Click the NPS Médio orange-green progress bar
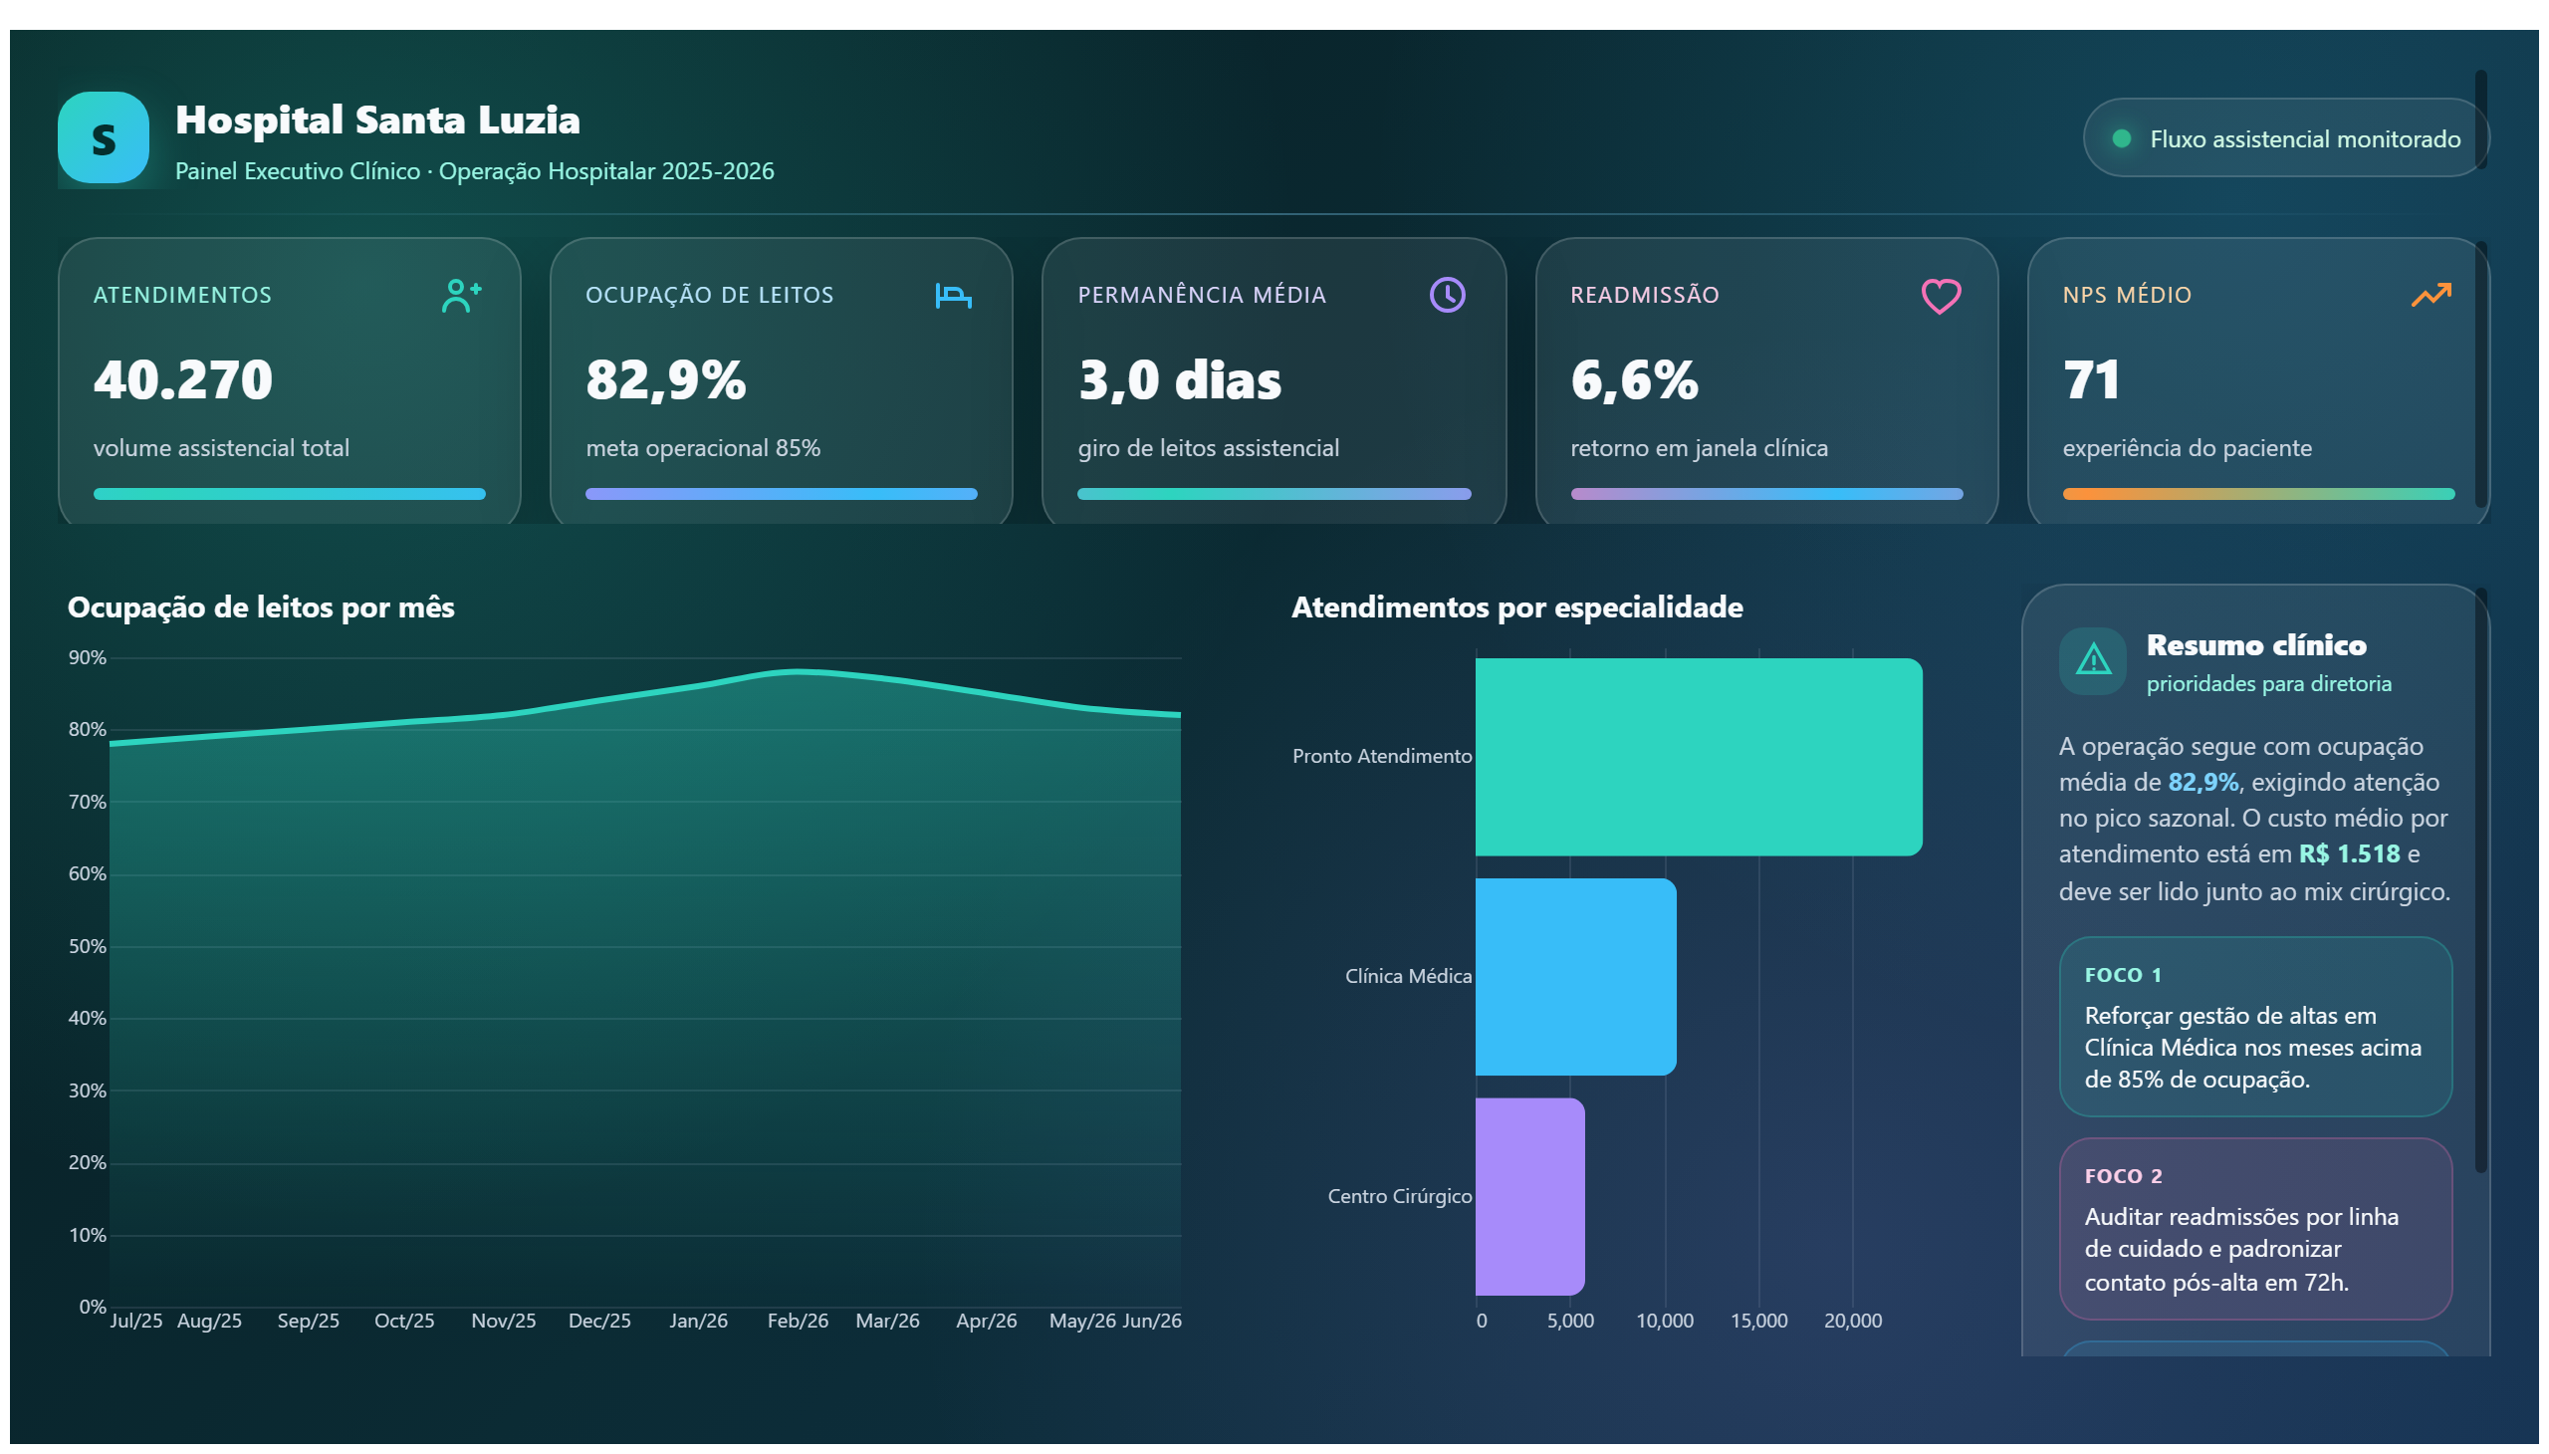 point(2257,493)
